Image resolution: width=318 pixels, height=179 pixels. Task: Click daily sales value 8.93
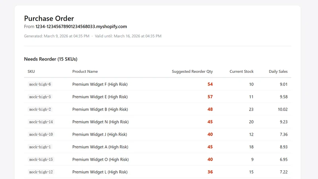point(284,147)
